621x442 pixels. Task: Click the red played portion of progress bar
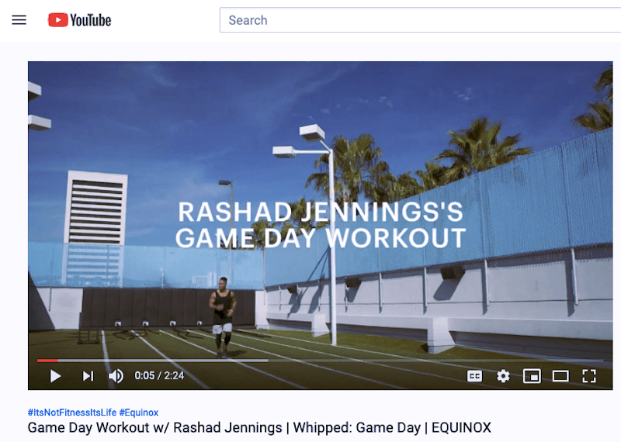pyautogui.click(x=47, y=361)
